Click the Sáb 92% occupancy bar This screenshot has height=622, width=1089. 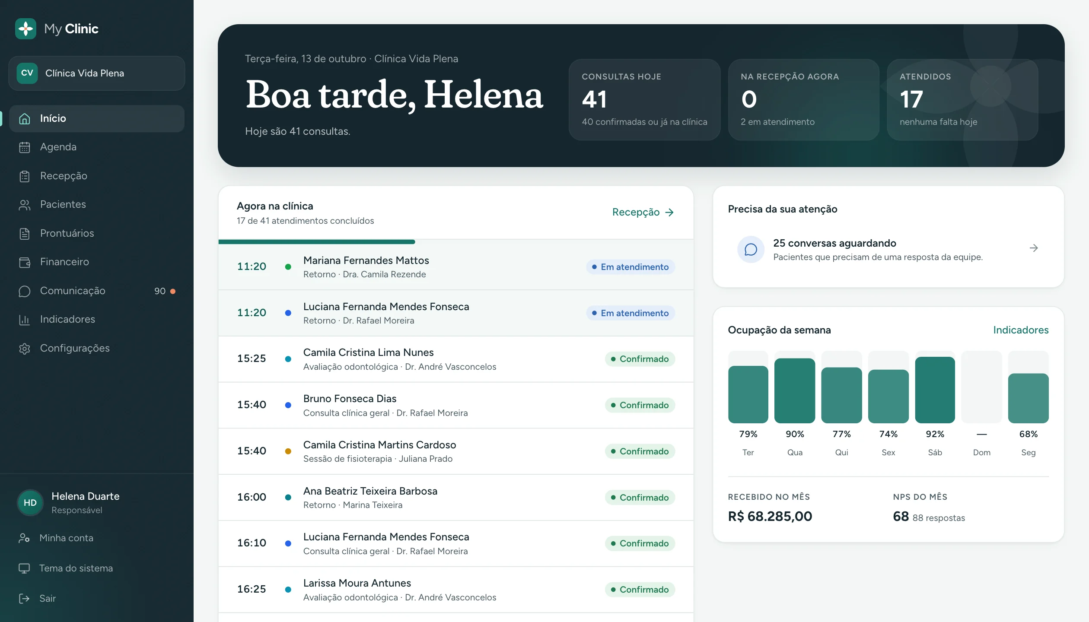(x=935, y=390)
